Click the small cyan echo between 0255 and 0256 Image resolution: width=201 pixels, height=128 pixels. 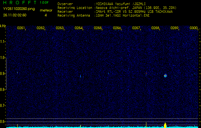point(108,73)
